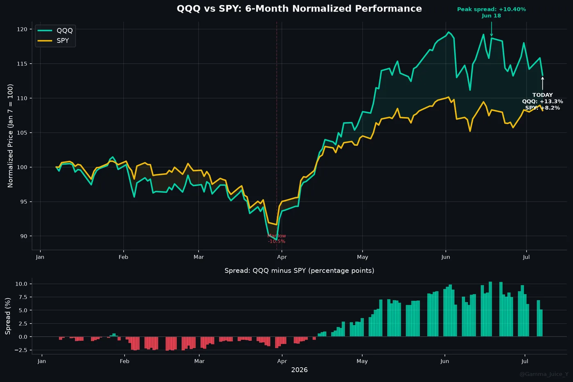Click the teal QQQ legend line swatch
The width and height of the screenshot is (573, 382).
coord(45,31)
